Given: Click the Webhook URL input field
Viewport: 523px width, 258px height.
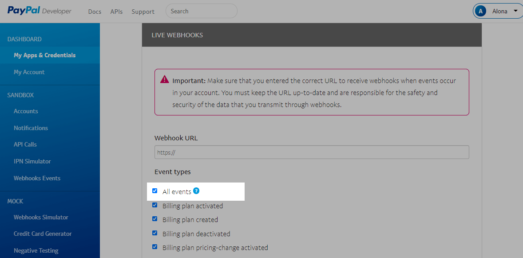Looking at the screenshot, I should pyautogui.click(x=312, y=152).
